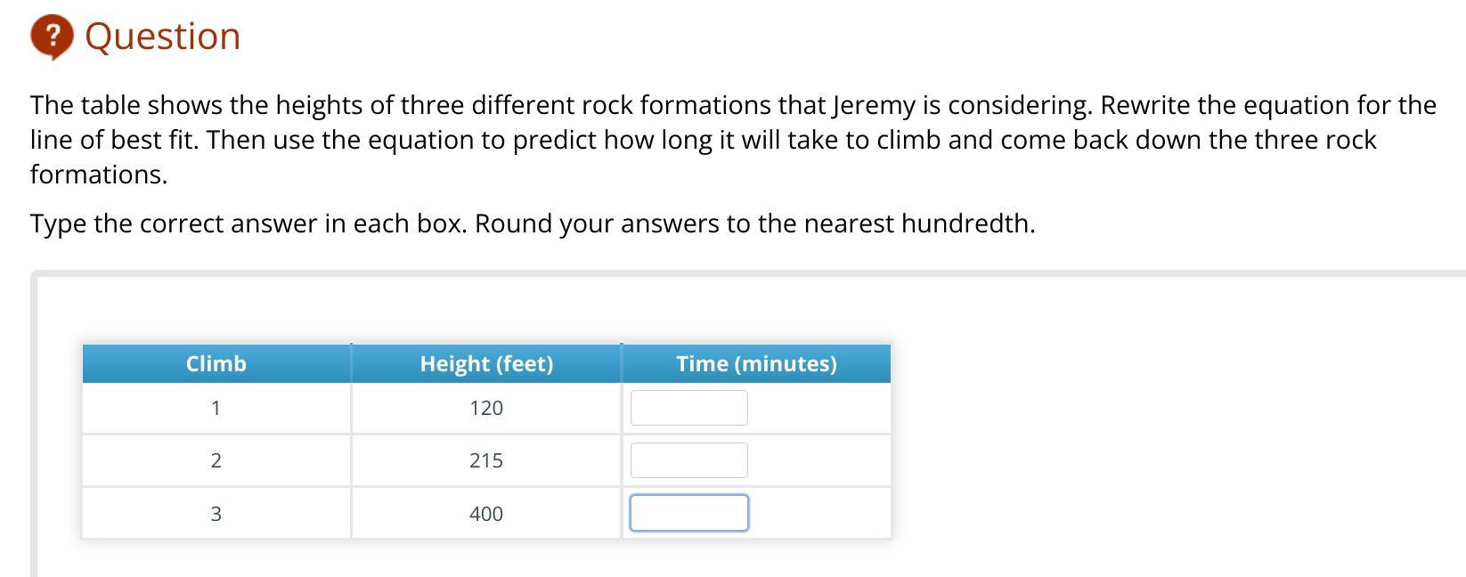This screenshot has width=1466, height=577.
Task: Click the 120 height value
Action: 486,408
